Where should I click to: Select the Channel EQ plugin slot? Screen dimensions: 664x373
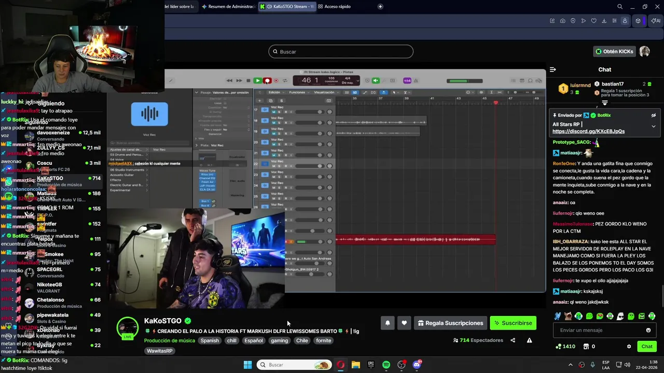208,178
